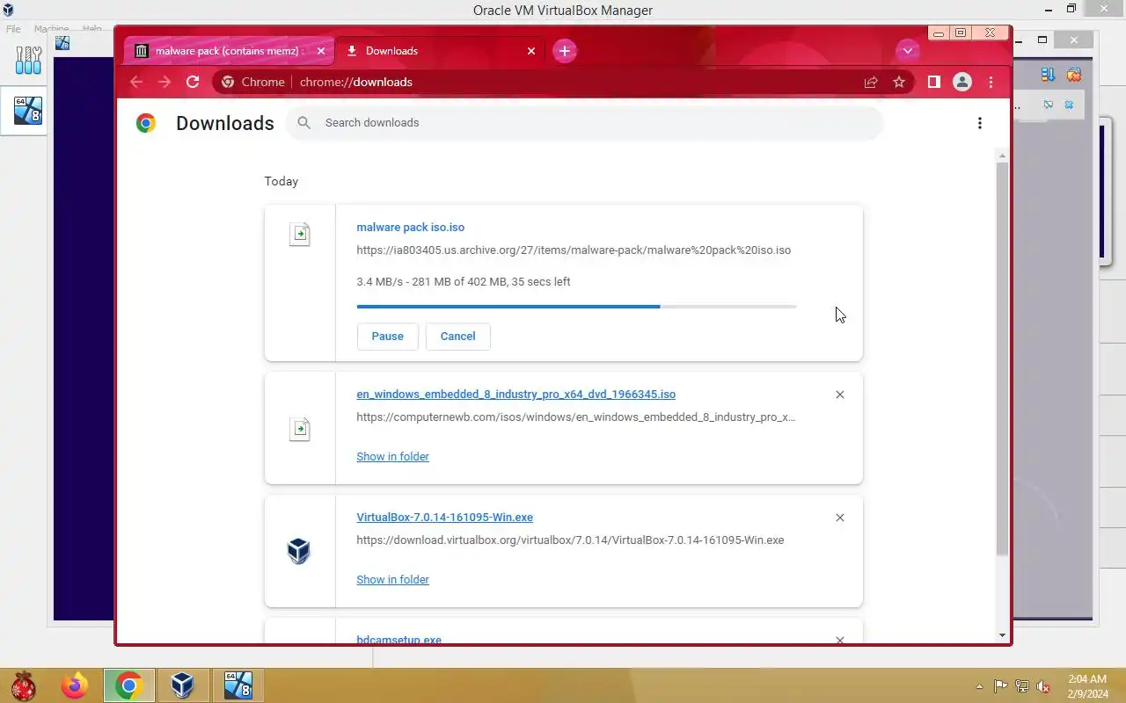Open the clock showing 2:04 AM

click(1087, 686)
